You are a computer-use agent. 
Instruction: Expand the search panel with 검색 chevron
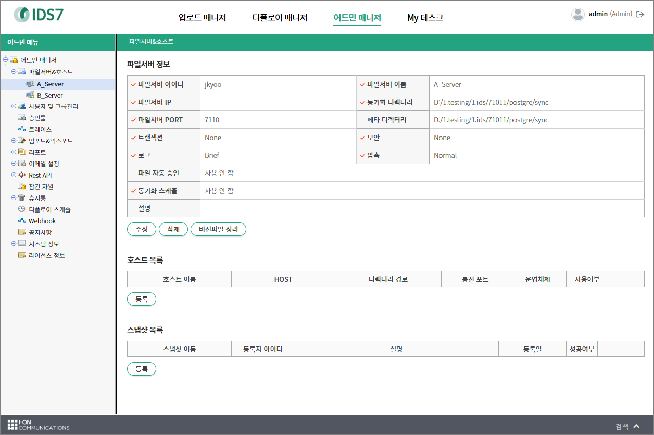tap(636, 426)
